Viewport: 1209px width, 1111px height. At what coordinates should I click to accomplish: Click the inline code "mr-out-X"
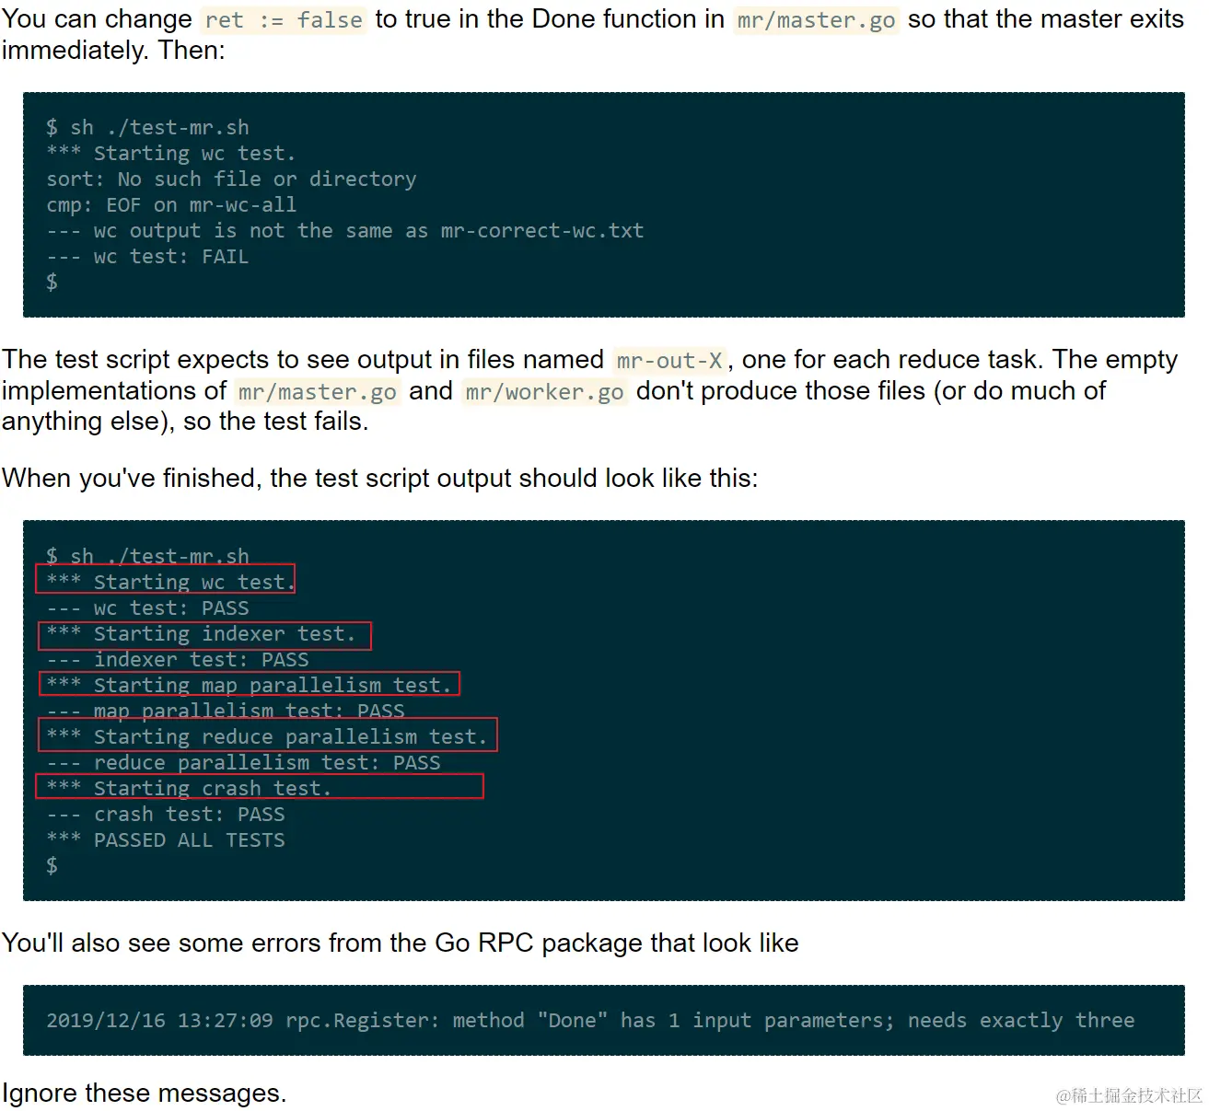click(x=669, y=360)
